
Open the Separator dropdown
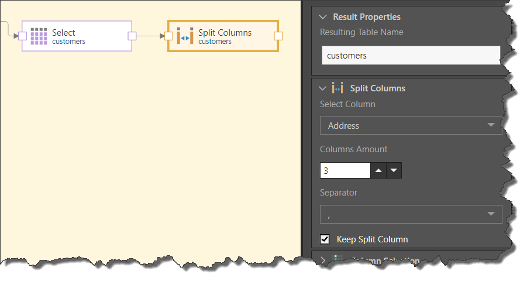411,214
